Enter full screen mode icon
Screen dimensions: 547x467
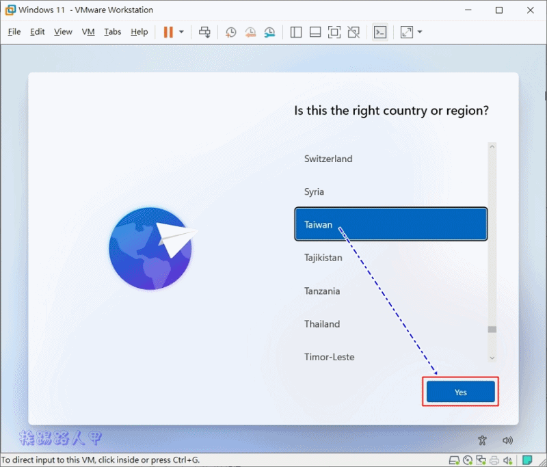(x=334, y=32)
